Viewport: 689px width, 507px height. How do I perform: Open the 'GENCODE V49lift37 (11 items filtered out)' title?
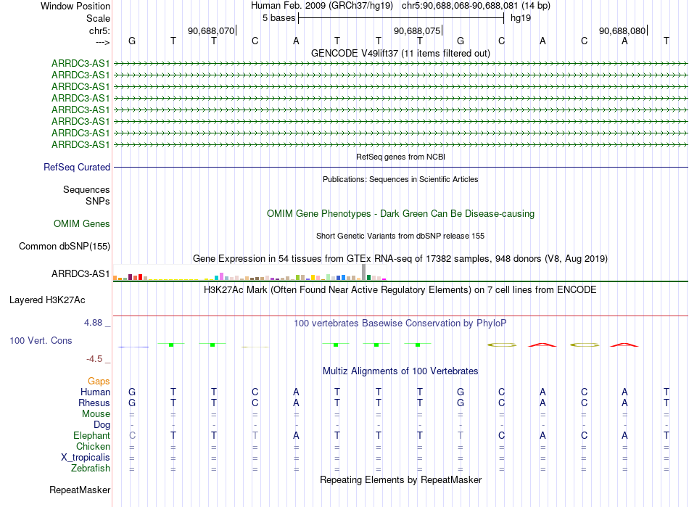coord(401,53)
